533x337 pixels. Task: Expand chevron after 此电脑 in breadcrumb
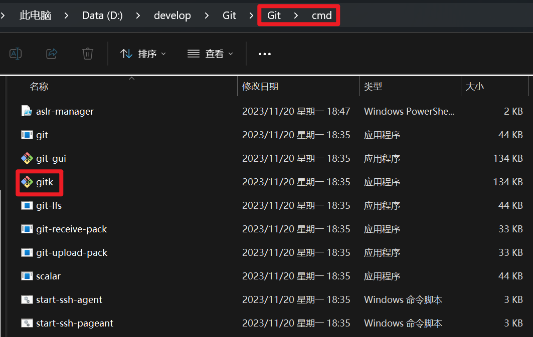66,15
